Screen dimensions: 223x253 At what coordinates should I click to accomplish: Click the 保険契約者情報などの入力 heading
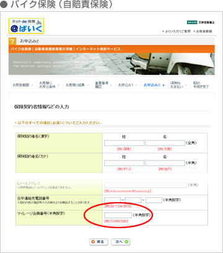click(x=42, y=107)
